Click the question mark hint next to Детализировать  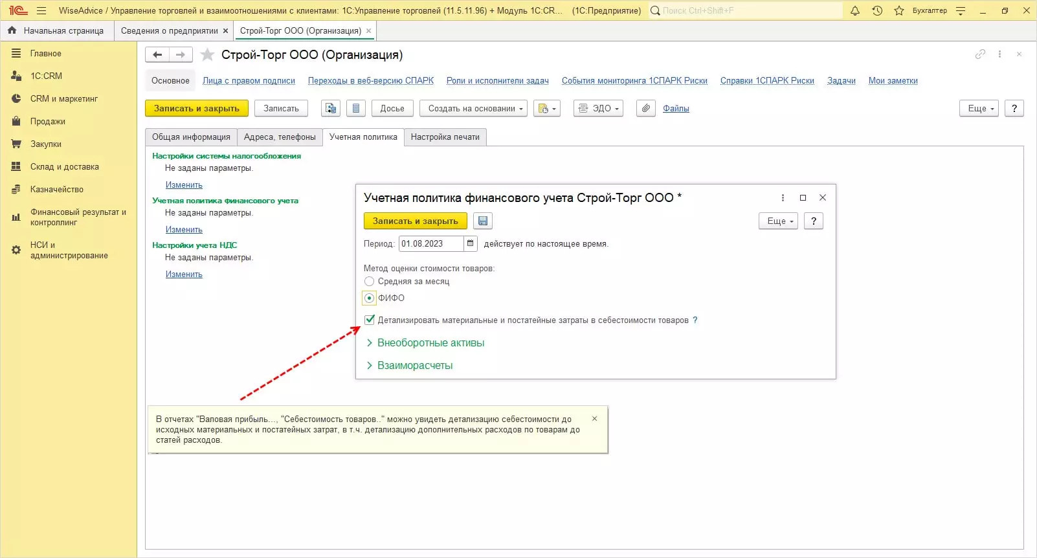click(695, 320)
